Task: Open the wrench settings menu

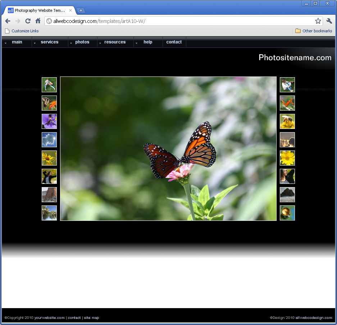Action: (329, 21)
